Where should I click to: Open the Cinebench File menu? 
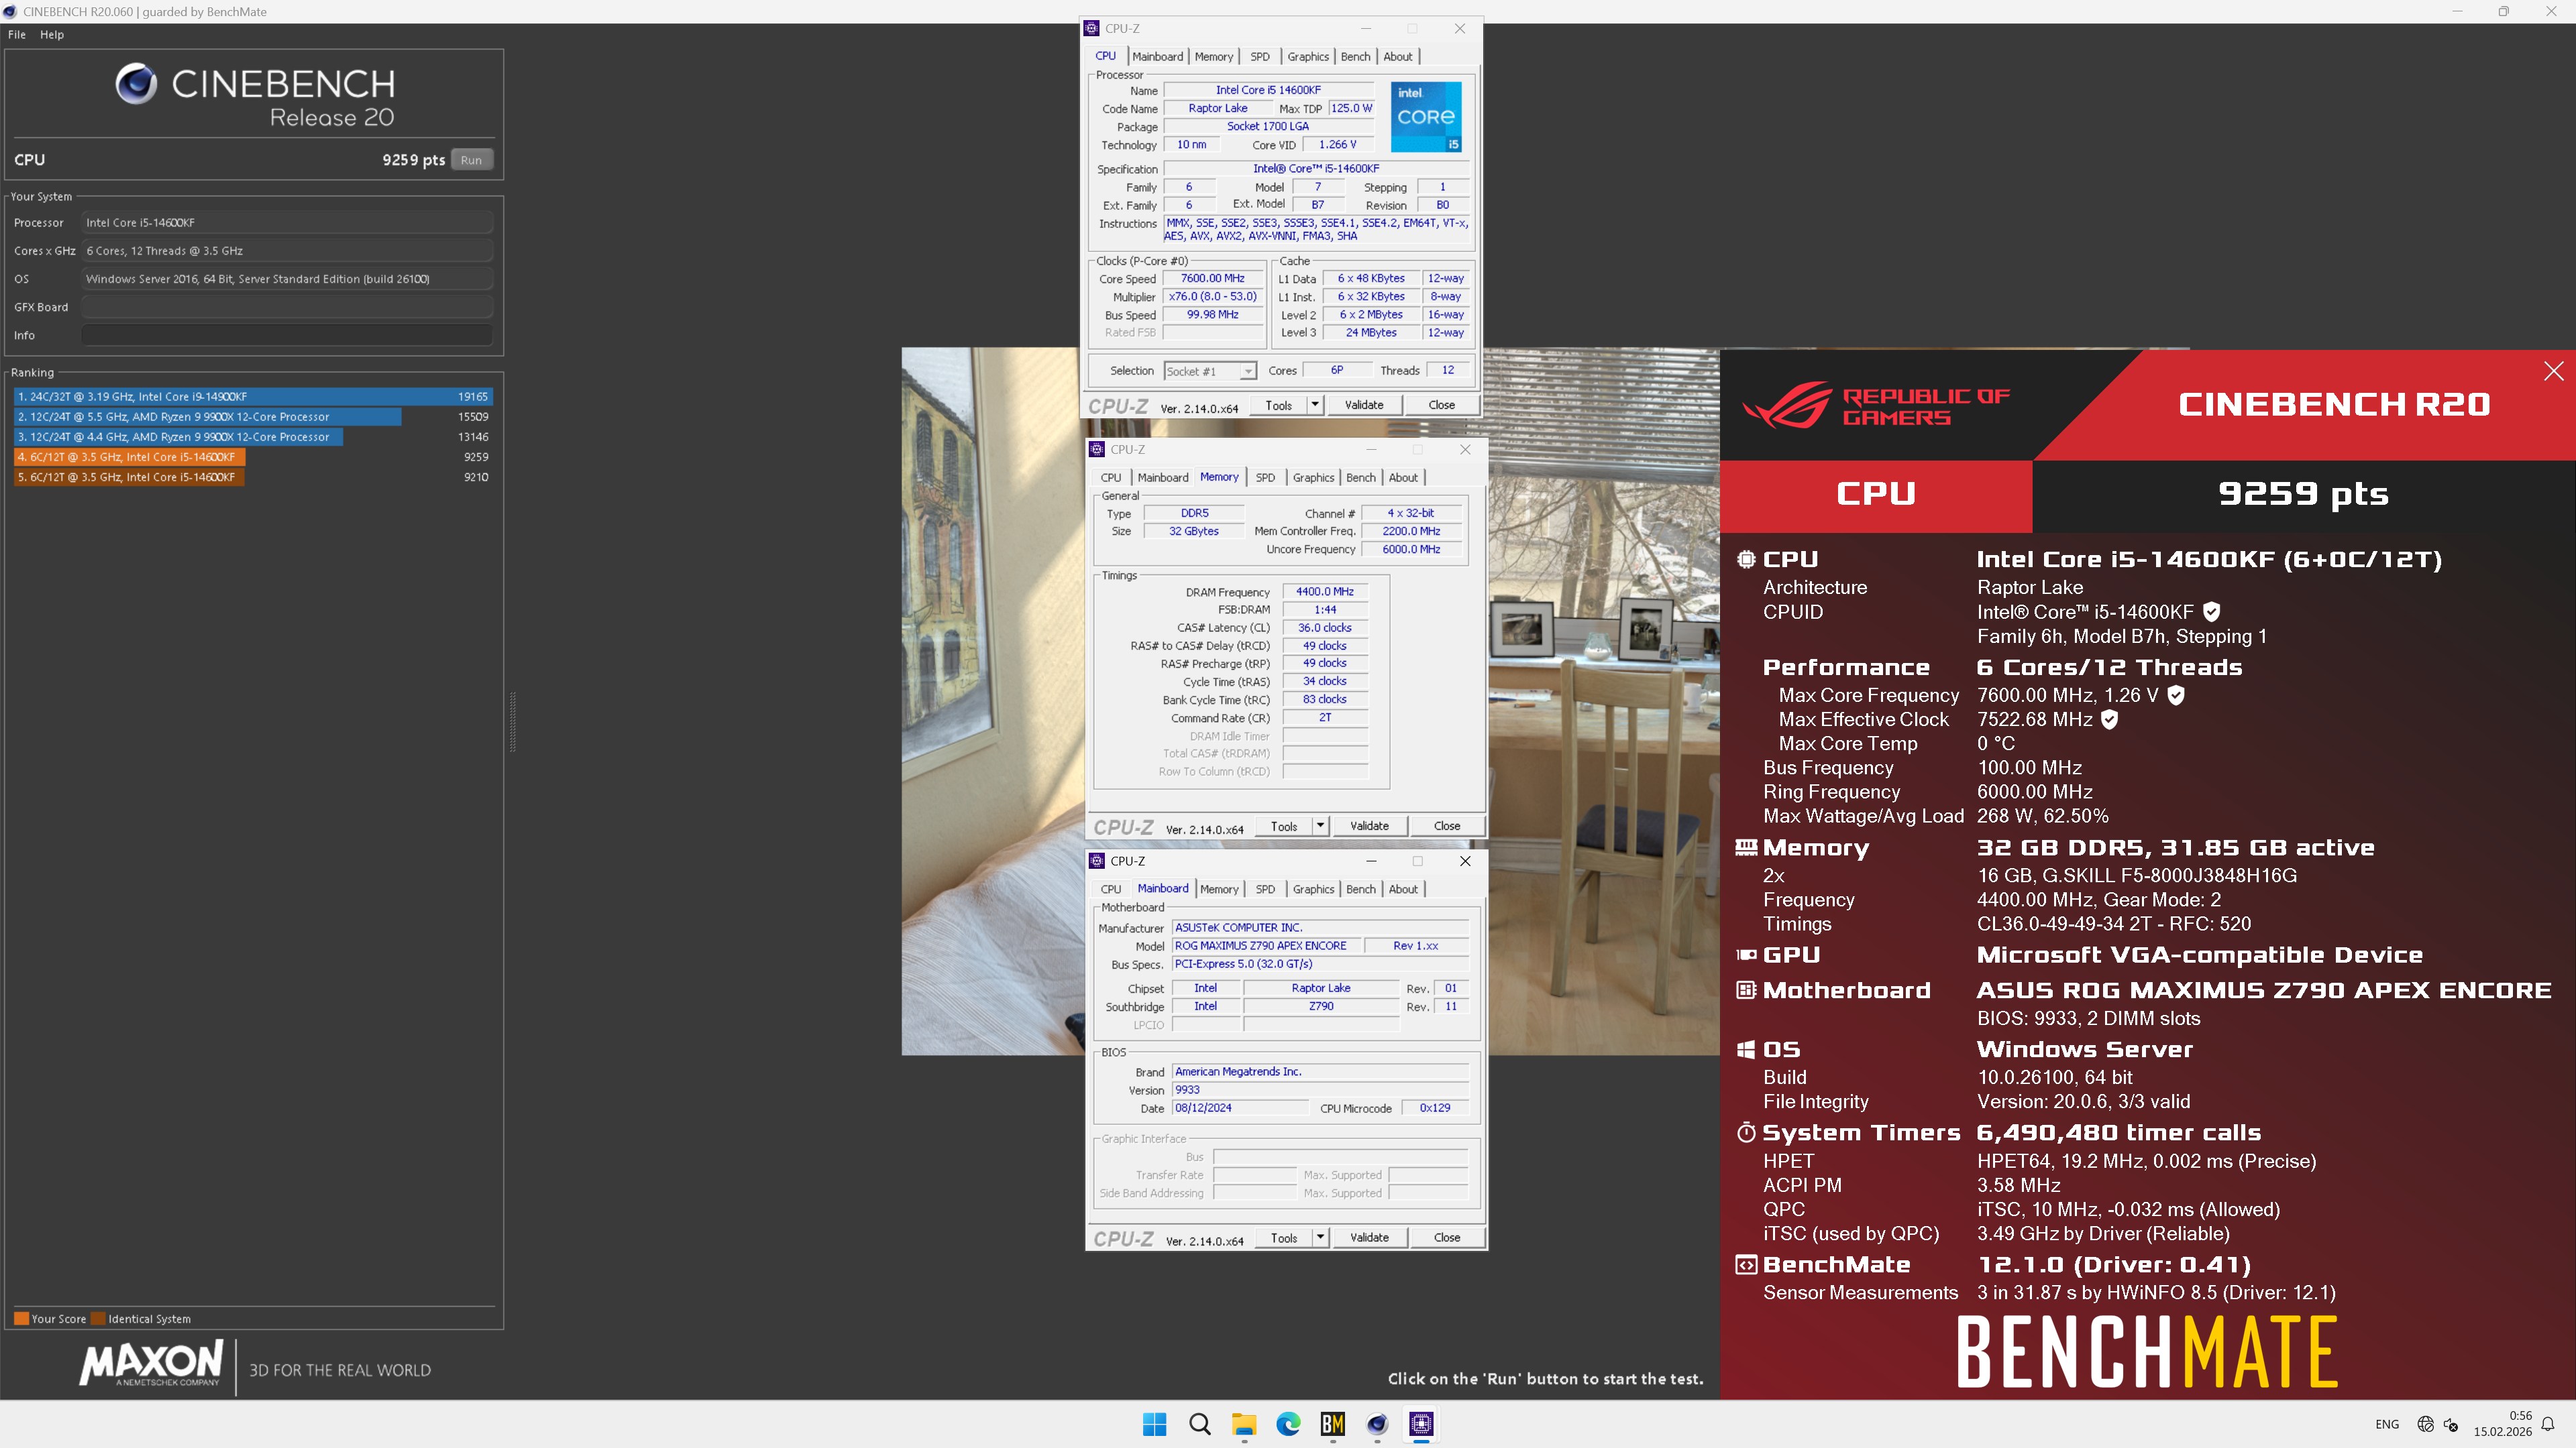point(17,34)
